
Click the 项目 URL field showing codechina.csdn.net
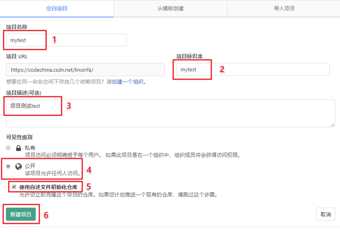(x=85, y=69)
